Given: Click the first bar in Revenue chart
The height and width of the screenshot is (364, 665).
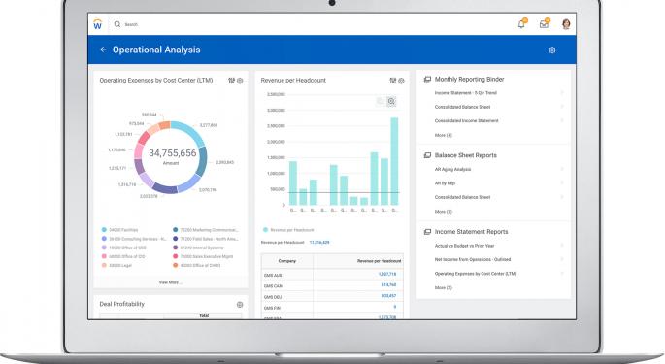Looking at the screenshot, I should coord(293,183).
